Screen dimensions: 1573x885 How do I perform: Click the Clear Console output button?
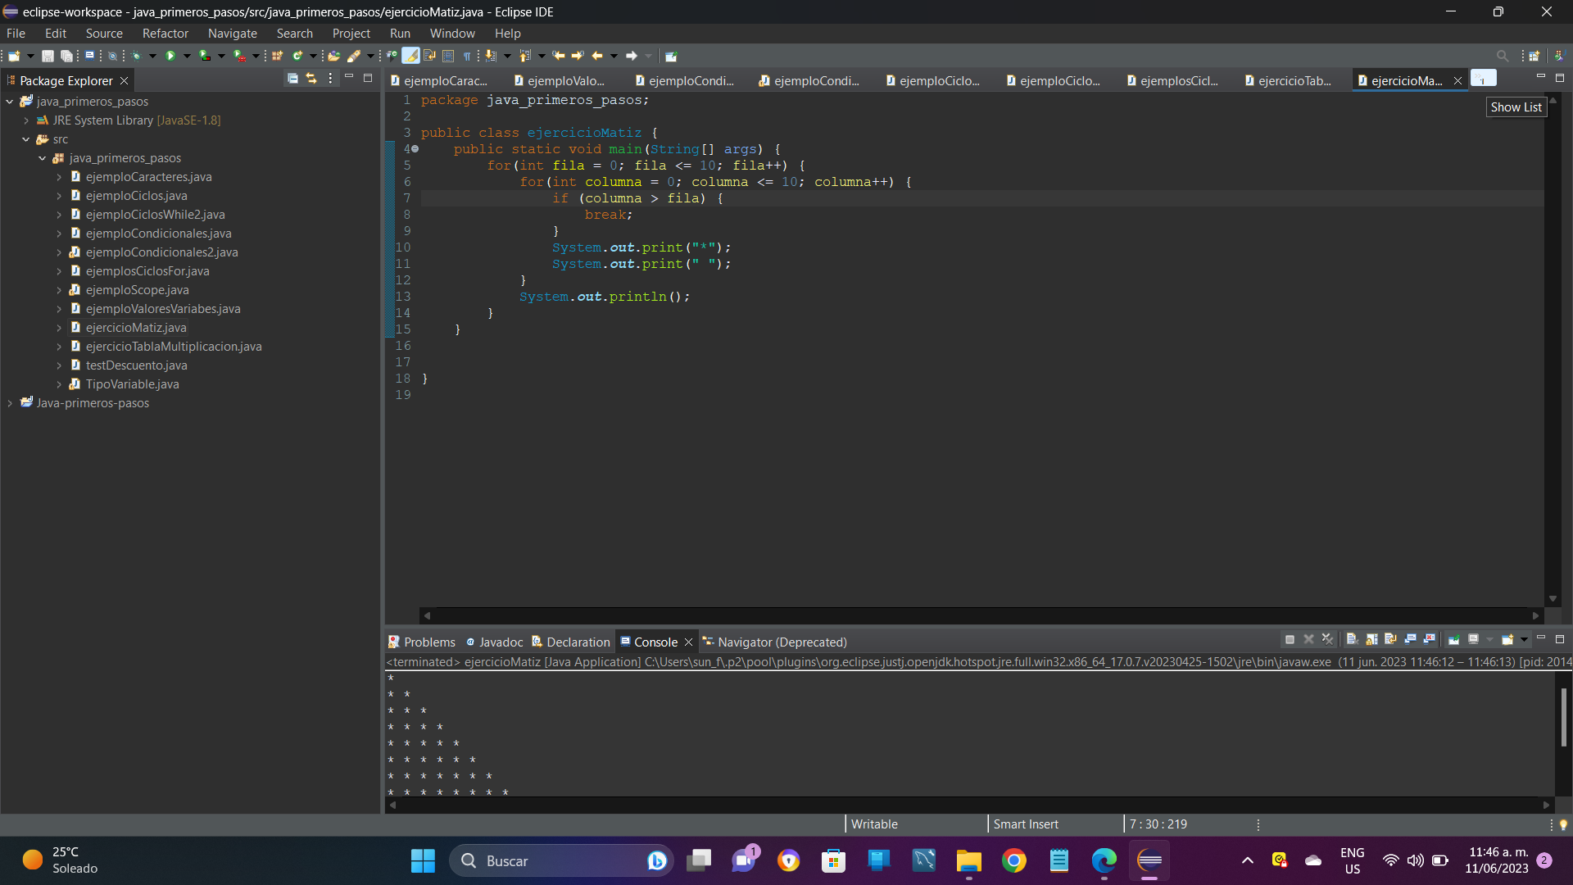coord(1349,641)
